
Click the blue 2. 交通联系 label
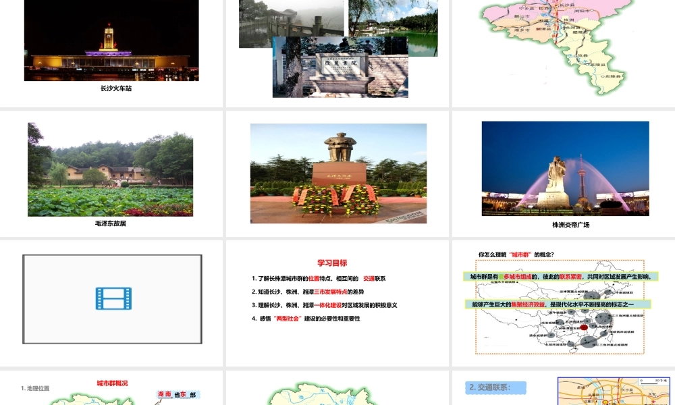495,387
